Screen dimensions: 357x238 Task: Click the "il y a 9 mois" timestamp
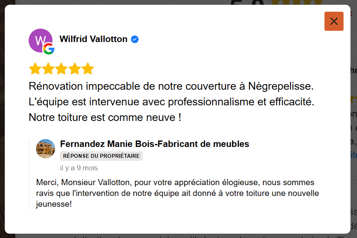[79, 168]
